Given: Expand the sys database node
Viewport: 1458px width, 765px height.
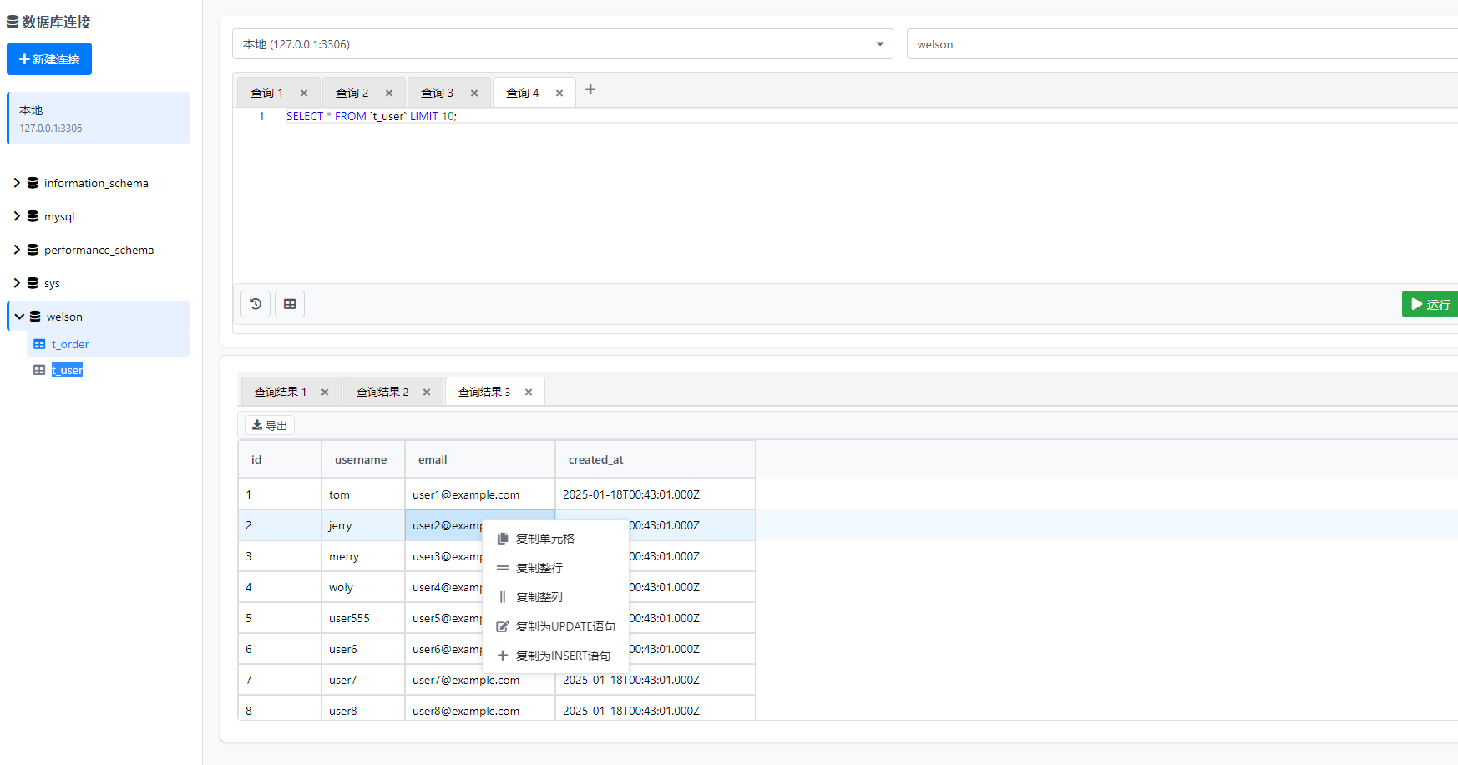Looking at the screenshot, I should point(17,283).
